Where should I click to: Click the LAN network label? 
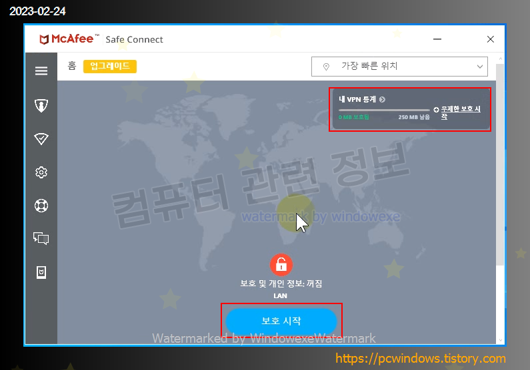280,295
